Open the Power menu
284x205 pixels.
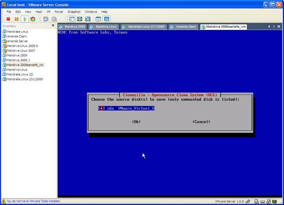(59, 12)
